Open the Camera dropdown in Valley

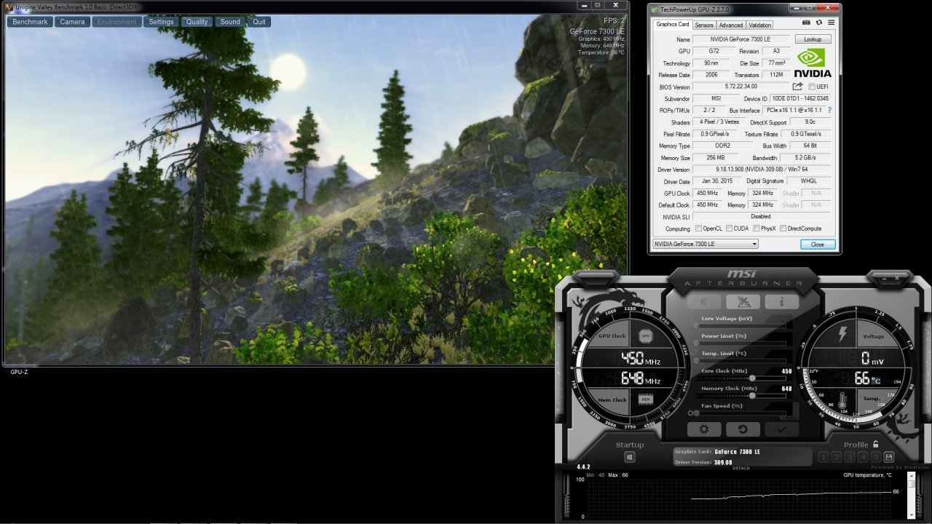pyautogui.click(x=72, y=22)
